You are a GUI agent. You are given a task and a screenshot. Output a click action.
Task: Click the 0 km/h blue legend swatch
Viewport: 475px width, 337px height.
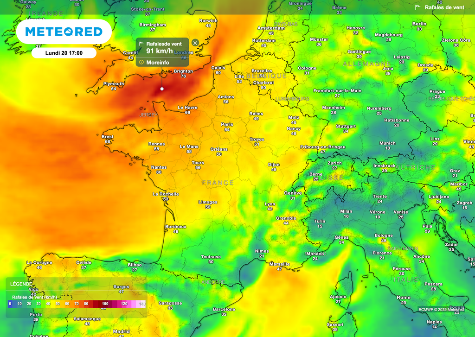coord(10,304)
